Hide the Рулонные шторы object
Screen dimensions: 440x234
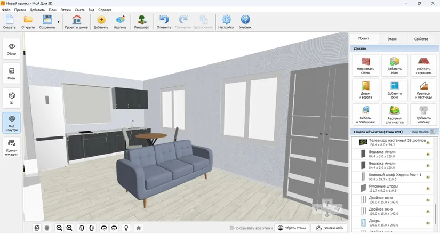click(428, 188)
